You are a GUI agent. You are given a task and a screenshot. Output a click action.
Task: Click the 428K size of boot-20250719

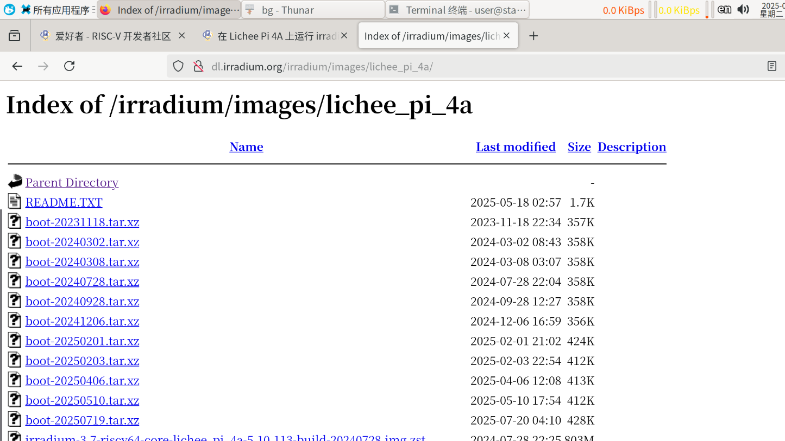tap(581, 420)
